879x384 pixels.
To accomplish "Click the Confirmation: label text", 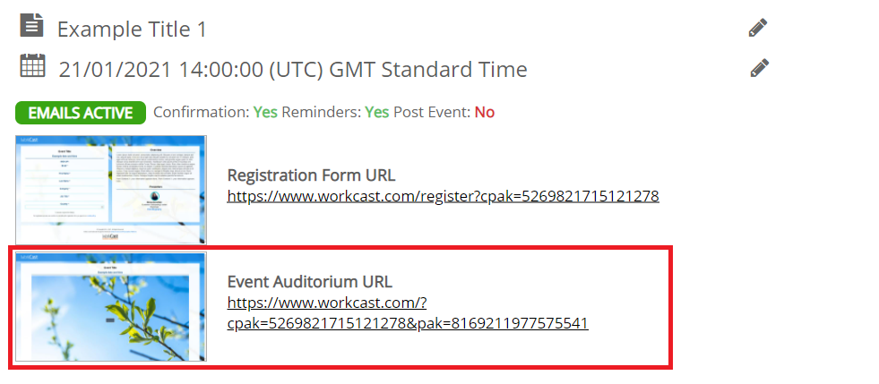I will pos(202,113).
